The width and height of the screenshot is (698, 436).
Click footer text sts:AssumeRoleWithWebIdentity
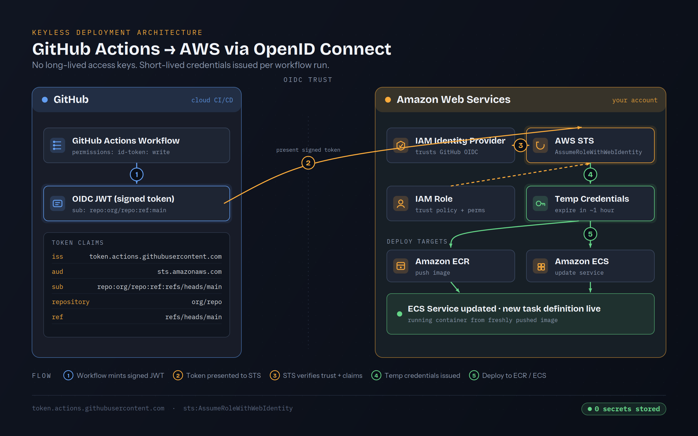238,408
